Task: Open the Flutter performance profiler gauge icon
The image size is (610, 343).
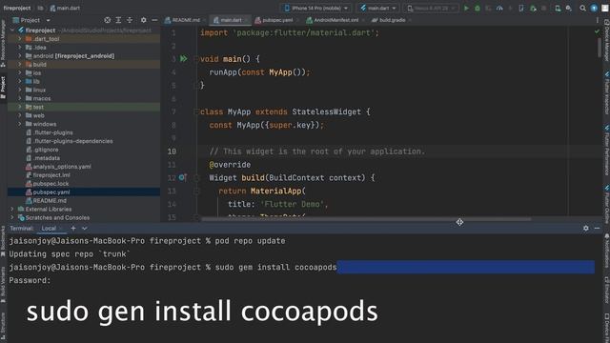Action: point(499,9)
